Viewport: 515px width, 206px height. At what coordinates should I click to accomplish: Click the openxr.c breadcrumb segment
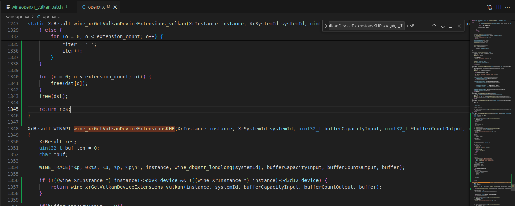tap(52, 16)
